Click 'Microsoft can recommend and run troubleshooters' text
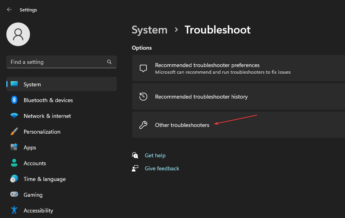 click(x=223, y=72)
